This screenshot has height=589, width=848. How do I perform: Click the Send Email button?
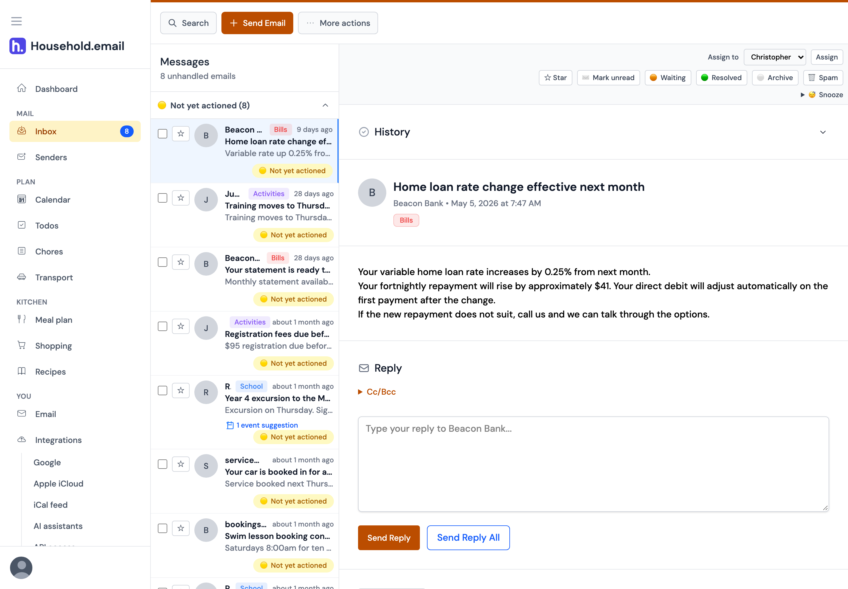tap(257, 23)
